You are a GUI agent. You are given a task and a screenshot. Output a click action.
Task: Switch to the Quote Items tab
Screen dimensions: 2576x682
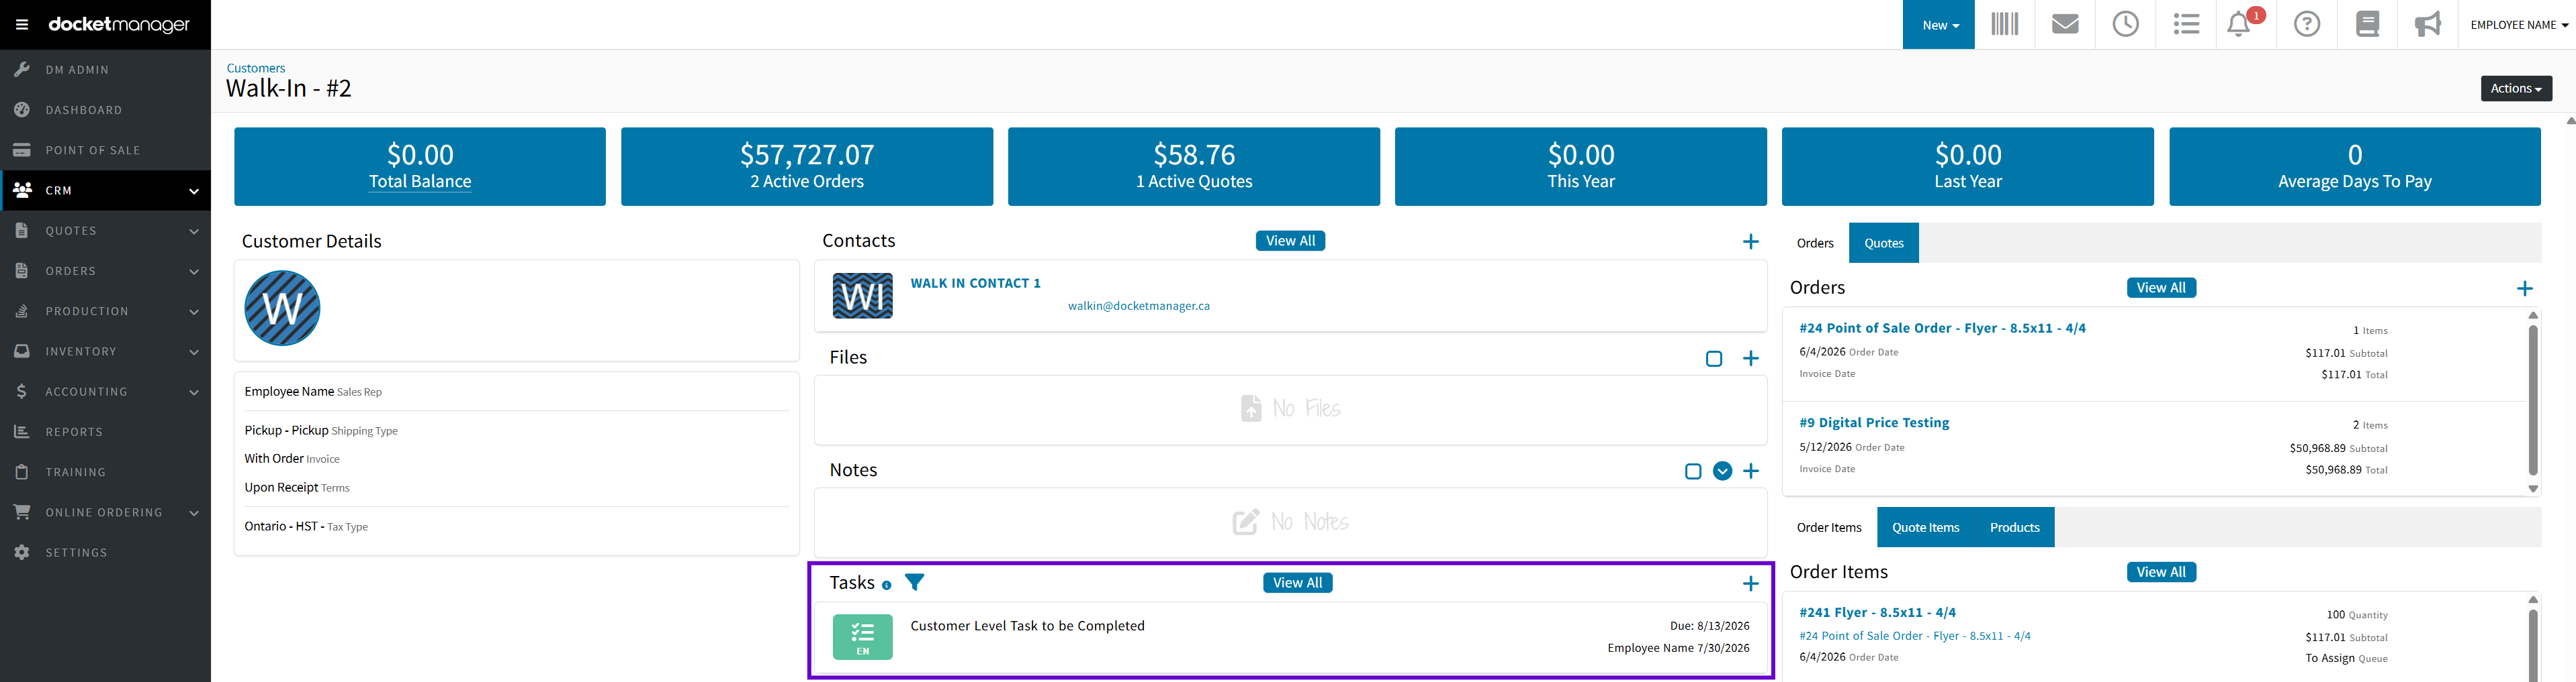(1925, 527)
